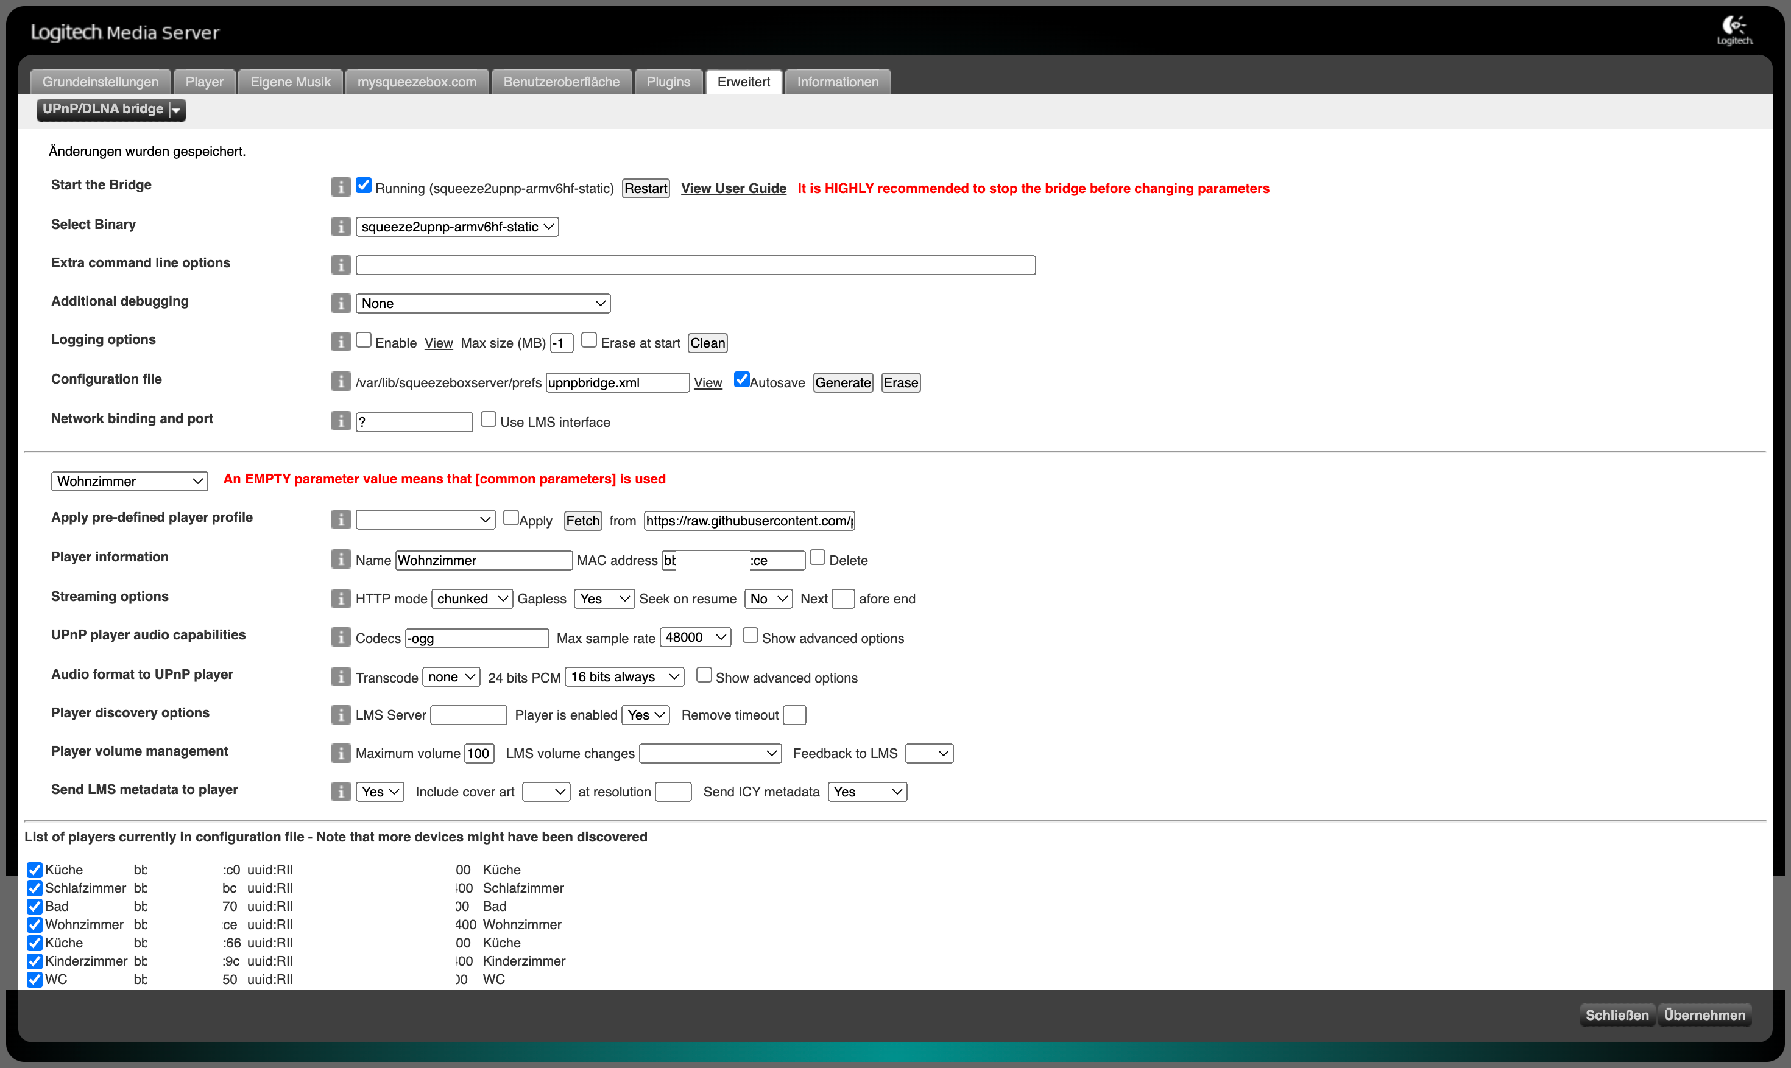Uncheck Schlafzimmer in the players list
This screenshot has height=1068, width=1791.
pyautogui.click(x=35, y=889)
